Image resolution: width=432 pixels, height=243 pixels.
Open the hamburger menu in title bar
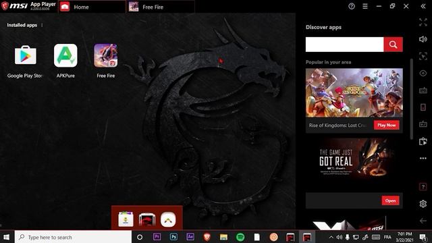[x=365, y=6]
